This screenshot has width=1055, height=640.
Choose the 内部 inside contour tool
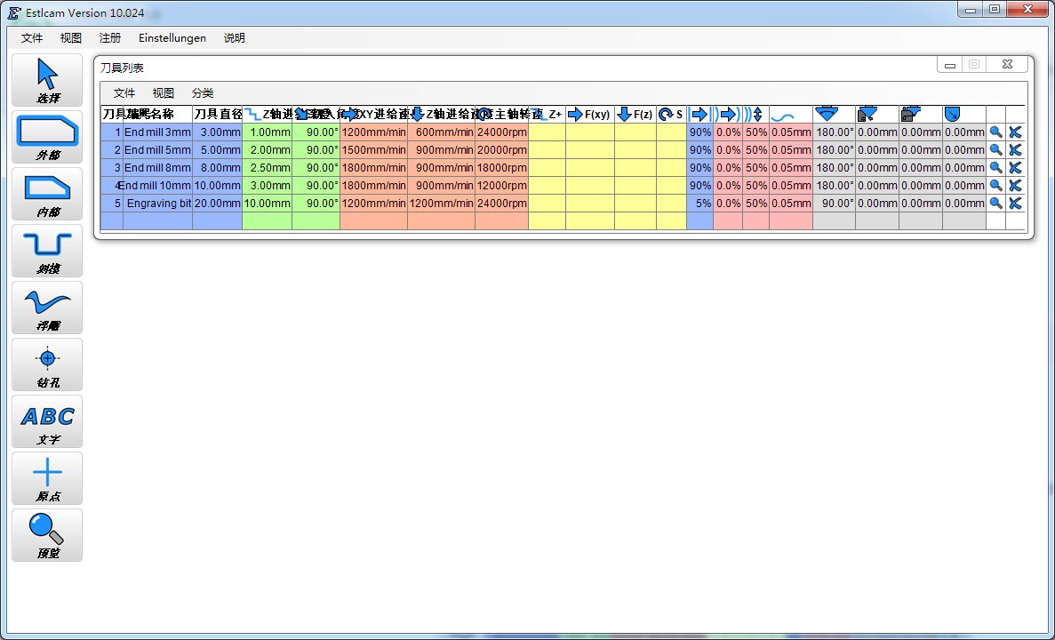pyautogui.click(x=47, y=194)
